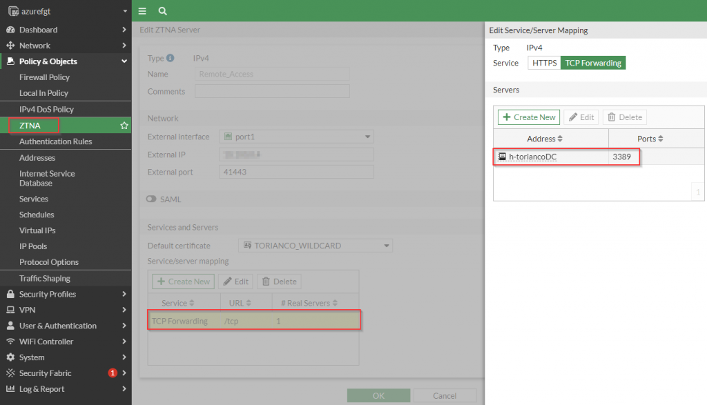Select the TCP Forwarding service option
Viewport: 707px width, 405px height.
pos(593,63)
